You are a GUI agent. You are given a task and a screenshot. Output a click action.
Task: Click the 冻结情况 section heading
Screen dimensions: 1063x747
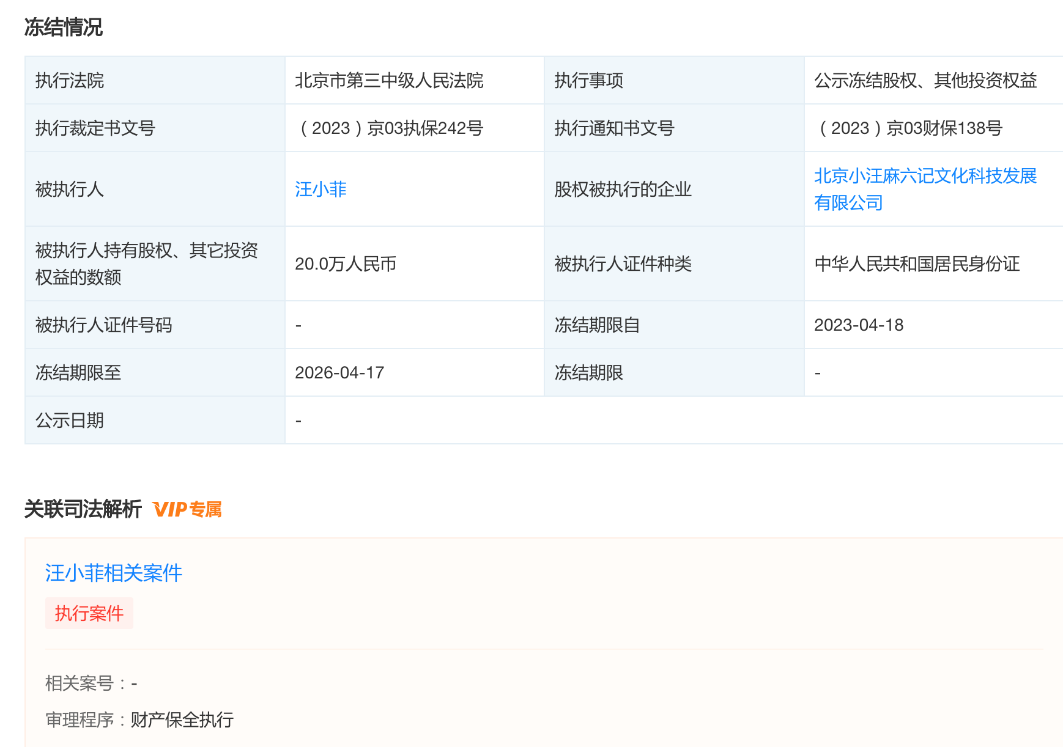coord(64,27)
